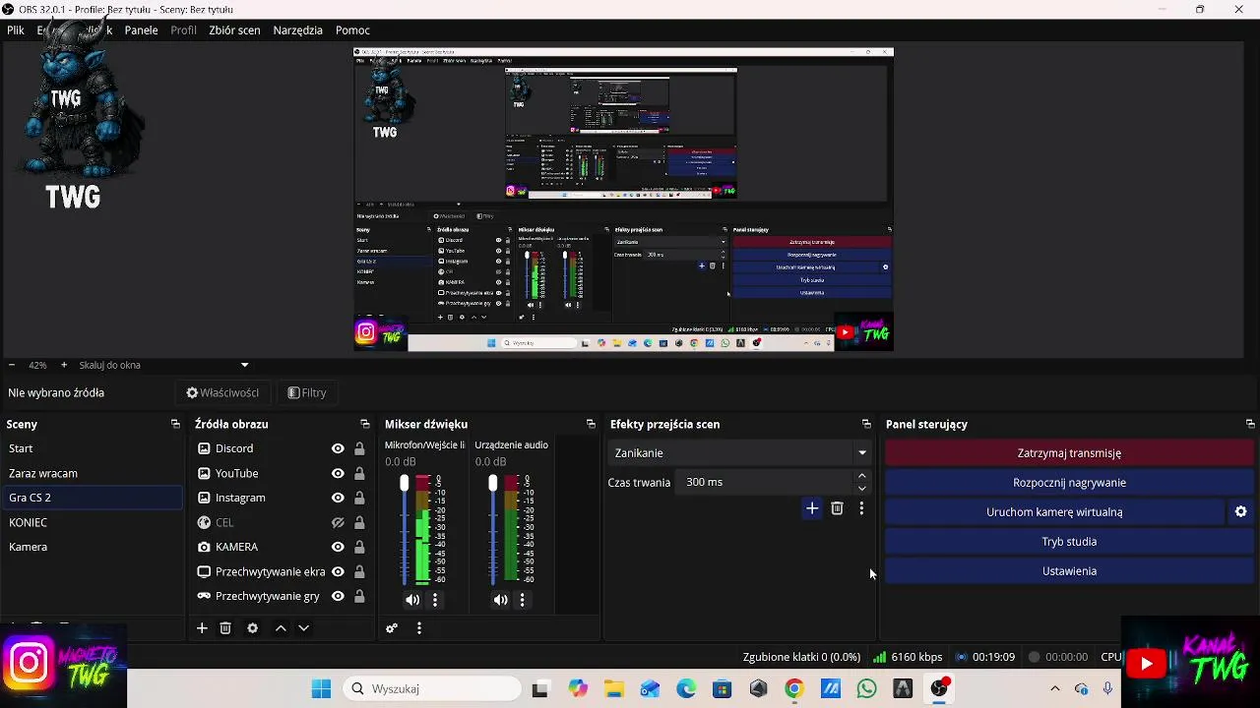Mute the Mikrofon/Wejście speaker icon

pyautogui.click(x=412, y=600)
